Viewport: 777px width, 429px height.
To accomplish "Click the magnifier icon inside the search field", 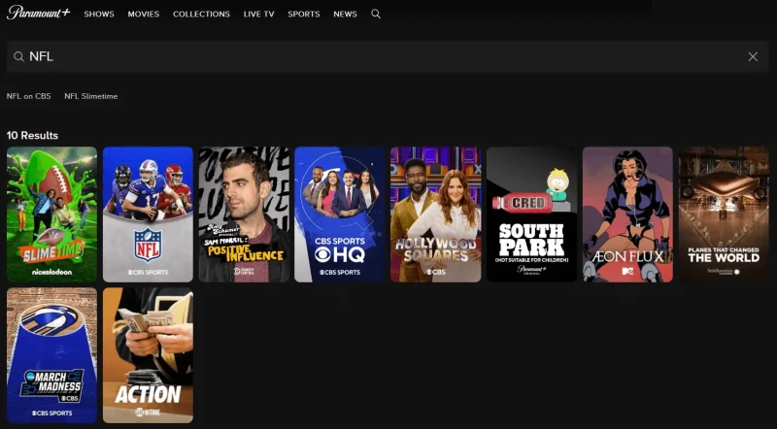I will 18,57.
